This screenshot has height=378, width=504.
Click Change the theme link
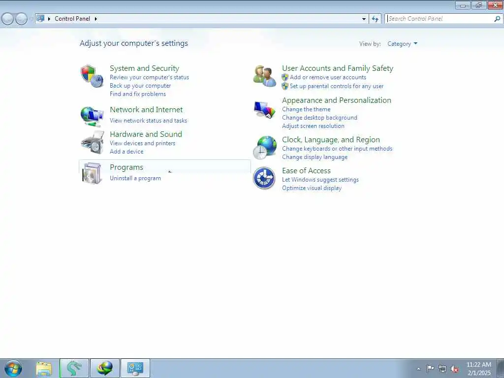(306, 109)
